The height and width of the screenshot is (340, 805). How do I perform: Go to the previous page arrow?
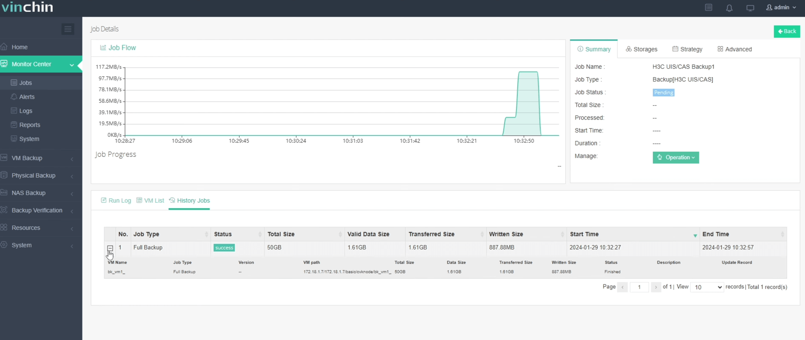pos(622,287)
